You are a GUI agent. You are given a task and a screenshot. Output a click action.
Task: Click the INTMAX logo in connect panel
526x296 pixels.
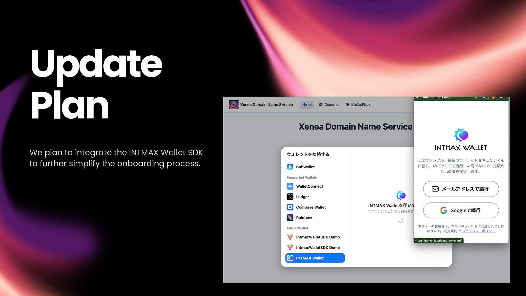[x=401, y=195]
